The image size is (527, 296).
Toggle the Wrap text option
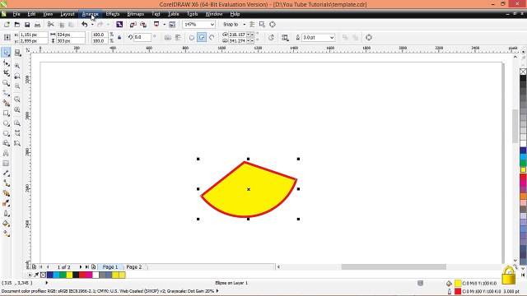point(285,38)
